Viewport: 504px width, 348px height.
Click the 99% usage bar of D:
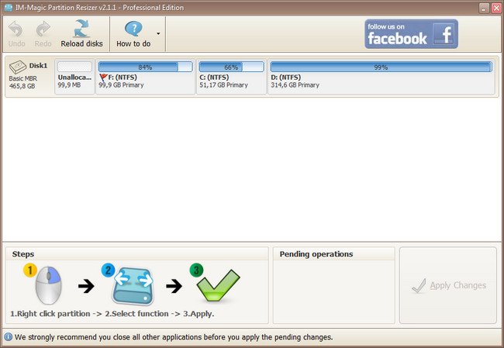point(381,67)
